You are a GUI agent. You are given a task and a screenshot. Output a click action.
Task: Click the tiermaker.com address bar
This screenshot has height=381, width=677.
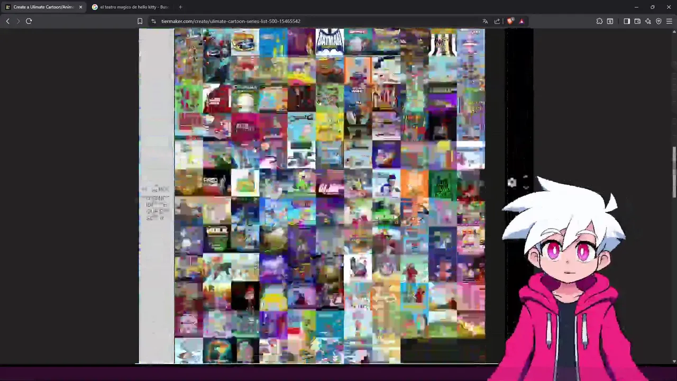click(x=231, y=21)
